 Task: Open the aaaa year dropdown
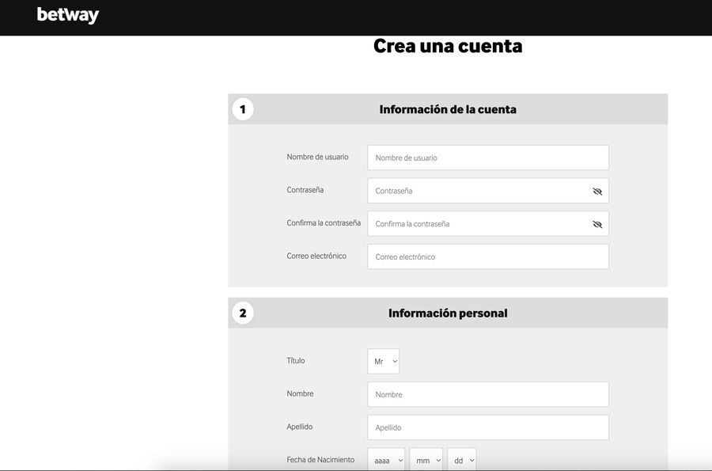[x=386, y=460]
